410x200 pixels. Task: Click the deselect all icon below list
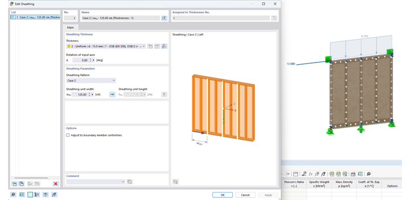pos(37,184)
